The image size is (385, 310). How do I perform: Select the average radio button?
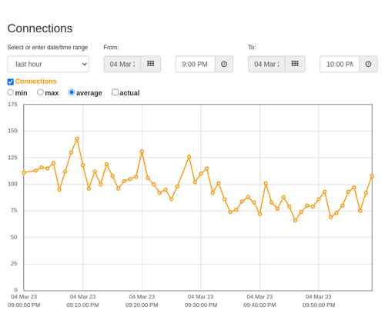[x=72, y=92]
